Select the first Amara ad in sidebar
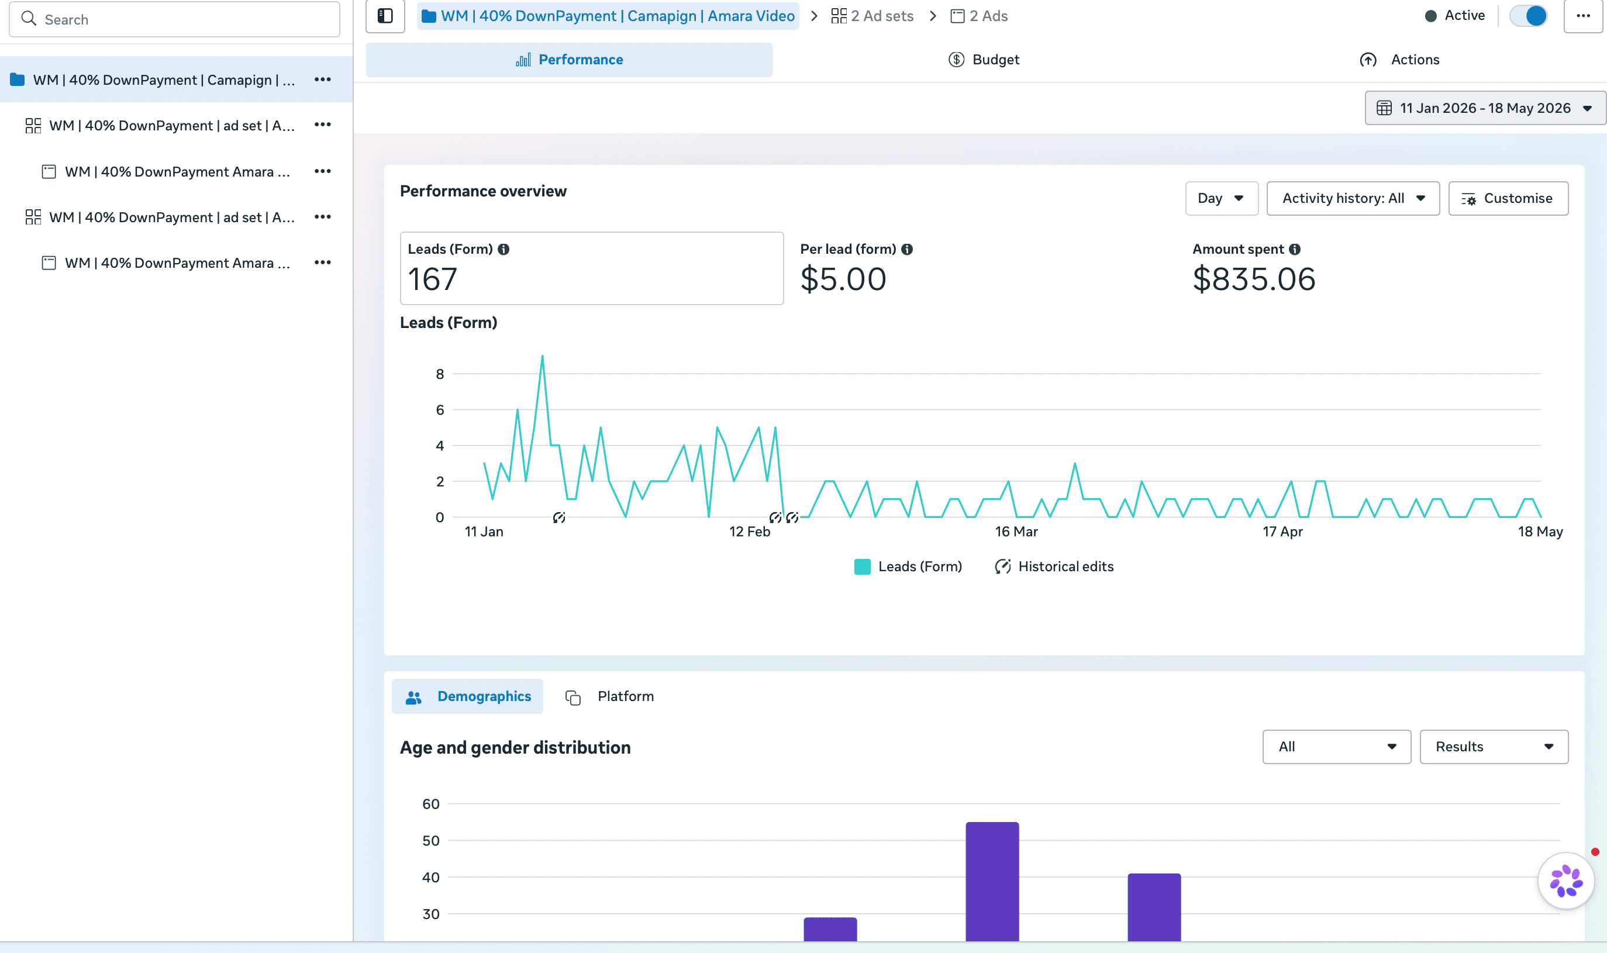Image resolution: width=1607 pixels, height=953 pixels. click(176, 171)
